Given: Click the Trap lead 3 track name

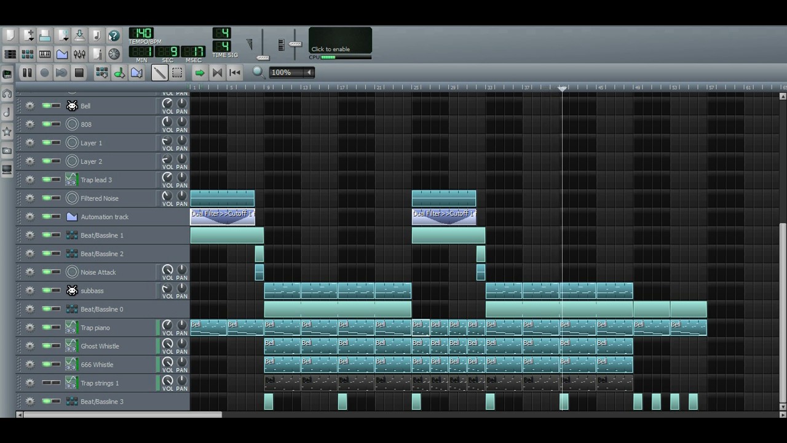Looking at the screenshot, I should 97,180.
